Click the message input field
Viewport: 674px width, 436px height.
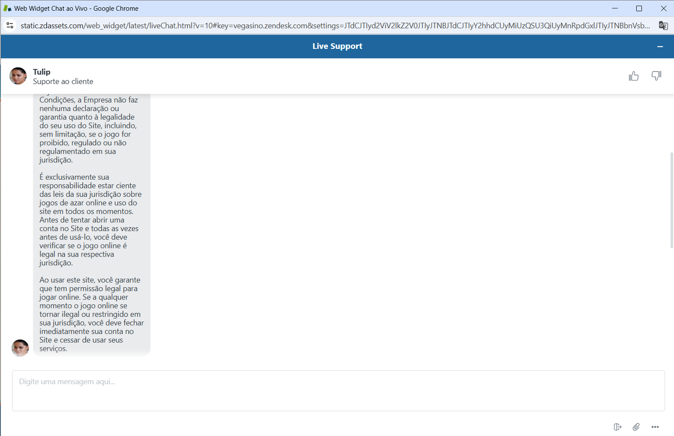(x=338, y=391)
